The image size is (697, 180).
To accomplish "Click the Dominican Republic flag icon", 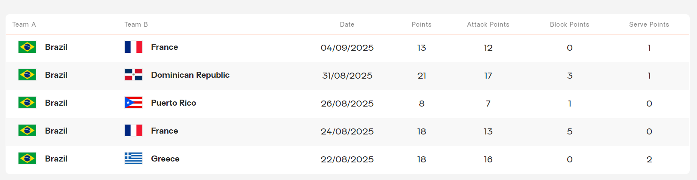I will click(x=133, y=75).
